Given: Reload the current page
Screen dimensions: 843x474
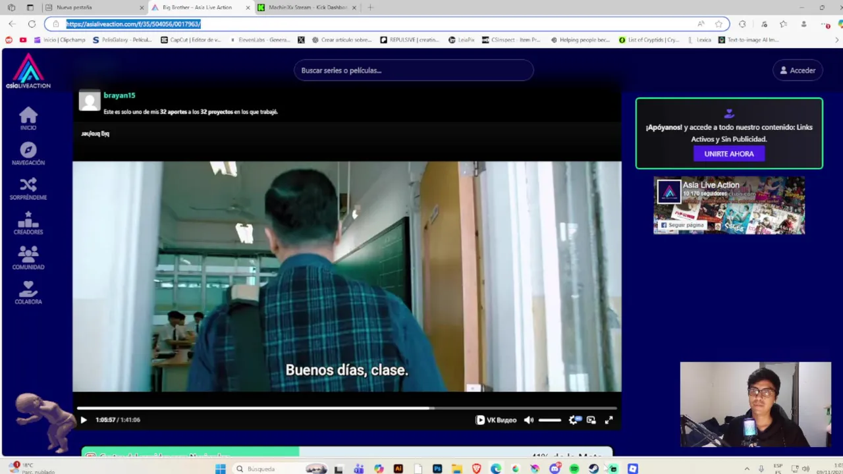Looking at the screenshot, I should pos(32,24).
